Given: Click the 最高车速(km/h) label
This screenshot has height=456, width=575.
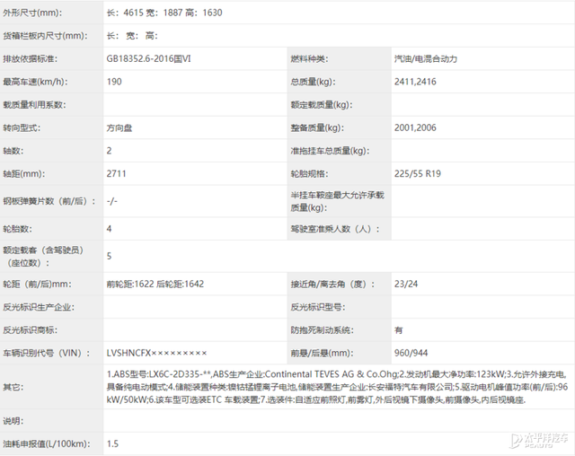Looking at the screenshot, I should (35, 82).
